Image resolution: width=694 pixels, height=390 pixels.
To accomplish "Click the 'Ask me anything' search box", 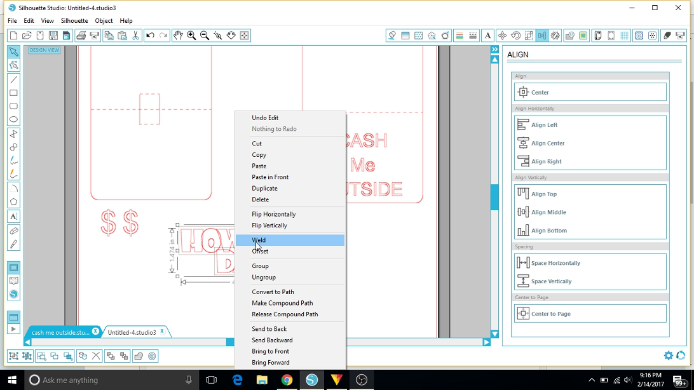I will [x=111, y=380].
